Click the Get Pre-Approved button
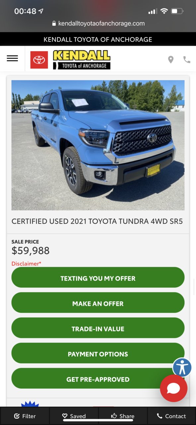The width and height of the screenshot is (196, 425). tap(98, 378)
